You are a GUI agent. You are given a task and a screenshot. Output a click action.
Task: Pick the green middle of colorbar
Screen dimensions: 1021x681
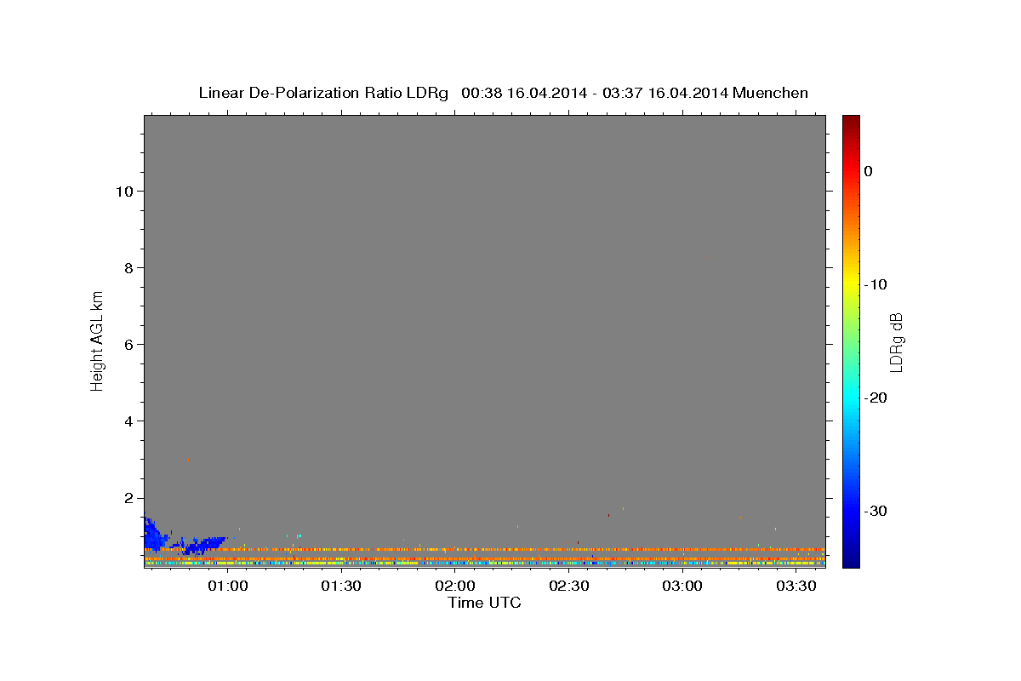pyautogui.click(x=851, y=340)
